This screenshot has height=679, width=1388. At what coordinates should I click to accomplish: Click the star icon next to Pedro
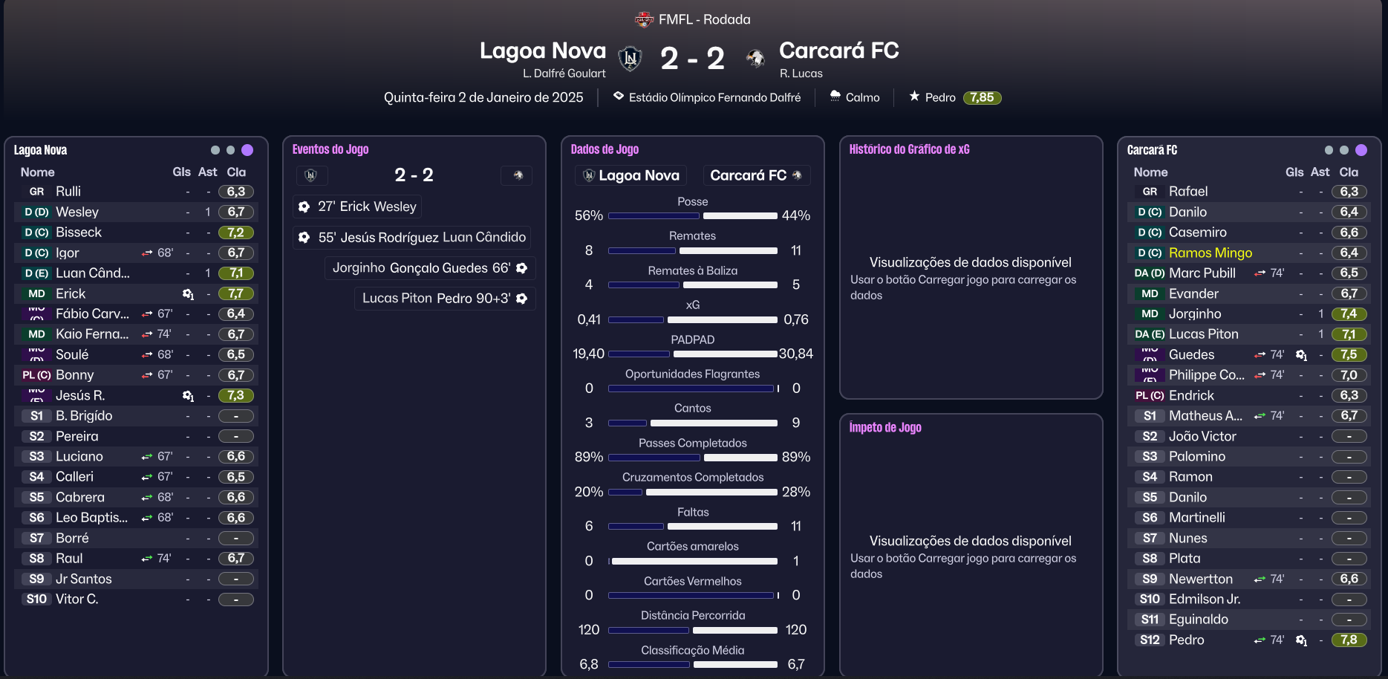tap(914, 97)
